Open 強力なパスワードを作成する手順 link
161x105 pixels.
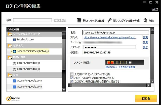120,67
